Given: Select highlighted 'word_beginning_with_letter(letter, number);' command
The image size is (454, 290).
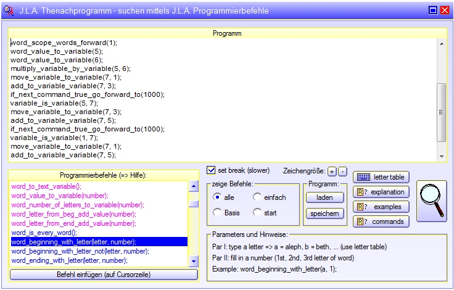Looking at the screenshot, I should coord(99,242).
